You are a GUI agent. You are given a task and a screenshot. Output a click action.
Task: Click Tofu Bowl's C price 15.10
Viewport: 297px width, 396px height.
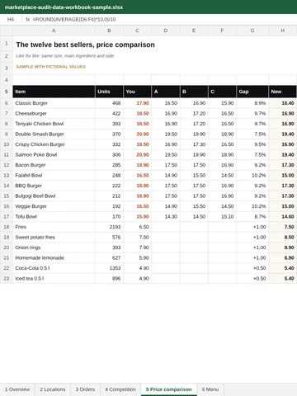222,216
